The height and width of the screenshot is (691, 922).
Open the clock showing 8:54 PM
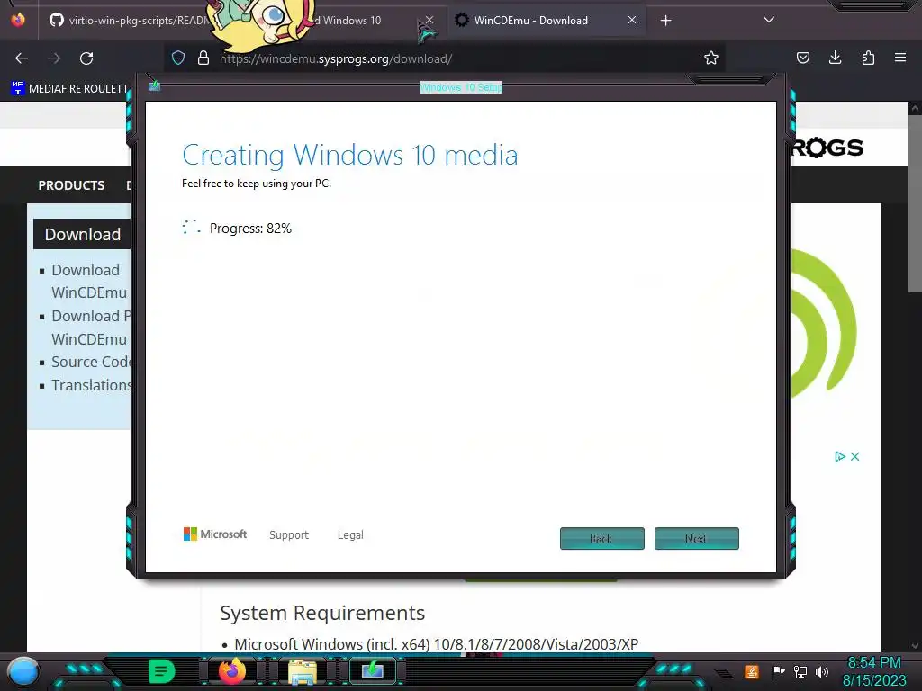[x=873, y=663]
